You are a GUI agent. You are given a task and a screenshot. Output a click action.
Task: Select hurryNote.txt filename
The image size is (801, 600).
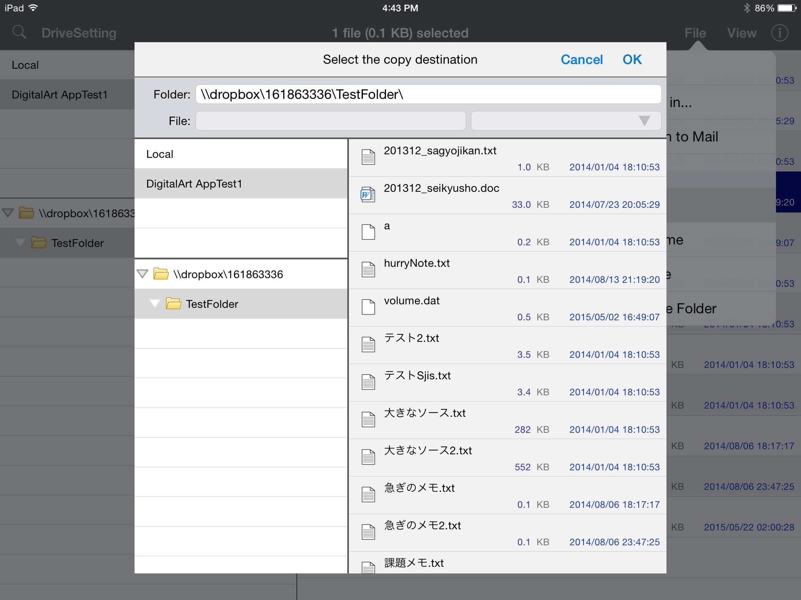coord(417,263)
